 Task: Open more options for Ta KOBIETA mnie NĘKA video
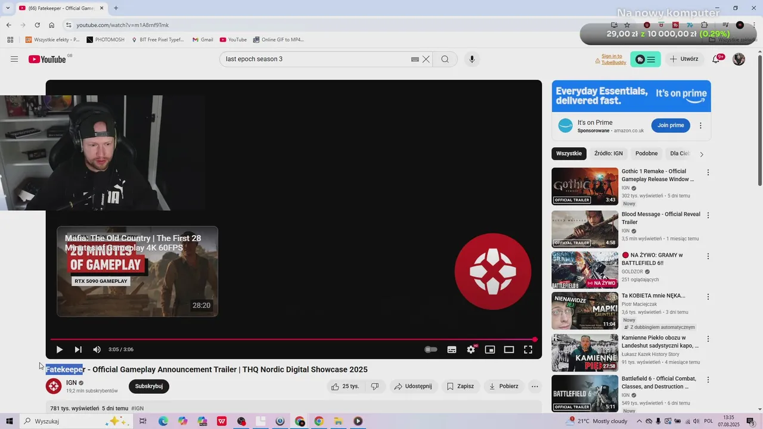click(708, 297)
